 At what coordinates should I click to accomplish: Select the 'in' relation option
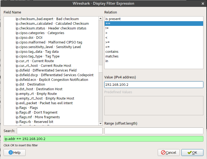(107, 61)
